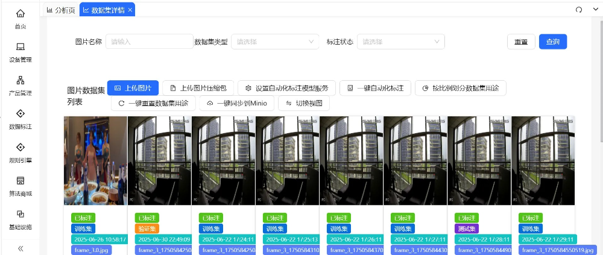Click the 2025-06-22 17:29:11 timestamp
Image resolution: width=603 pixels, height=255 pixels.
click(x=548, y=239)
